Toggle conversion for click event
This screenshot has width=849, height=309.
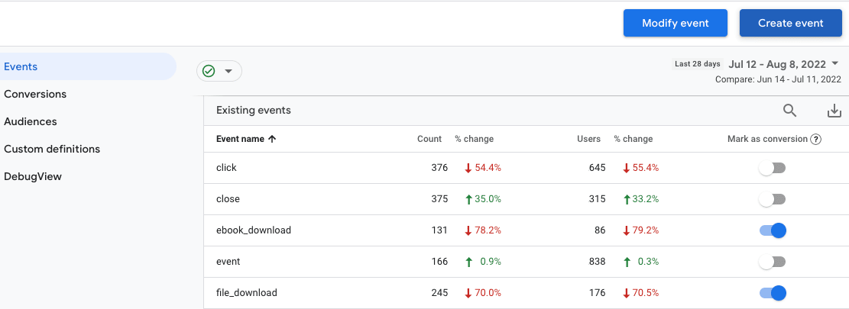coord(773,168)
